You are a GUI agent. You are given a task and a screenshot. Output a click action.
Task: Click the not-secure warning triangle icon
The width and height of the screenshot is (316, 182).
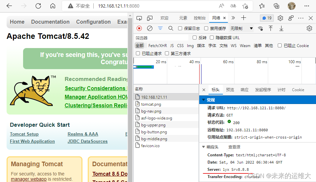(70, 6)
